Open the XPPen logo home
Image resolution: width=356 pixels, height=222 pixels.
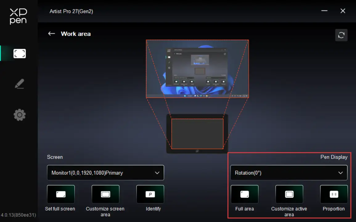[x=18, y=16]
